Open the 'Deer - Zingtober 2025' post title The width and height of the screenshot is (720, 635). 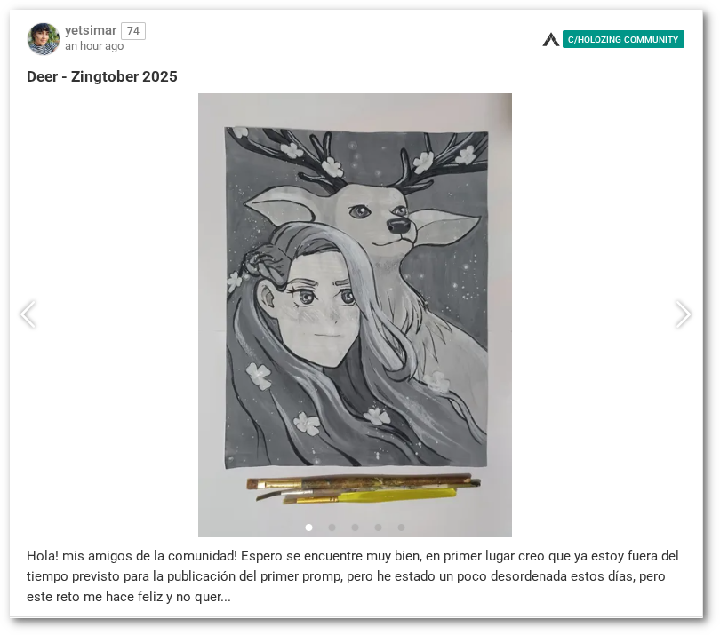[102, 76]
